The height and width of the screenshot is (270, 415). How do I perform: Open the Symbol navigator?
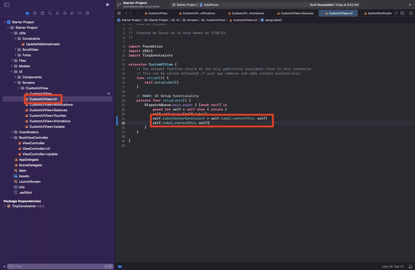43,13
